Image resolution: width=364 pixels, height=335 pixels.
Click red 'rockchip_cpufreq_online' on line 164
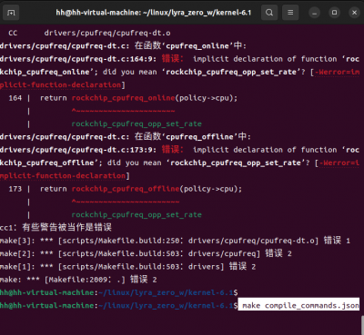point(124,98)
